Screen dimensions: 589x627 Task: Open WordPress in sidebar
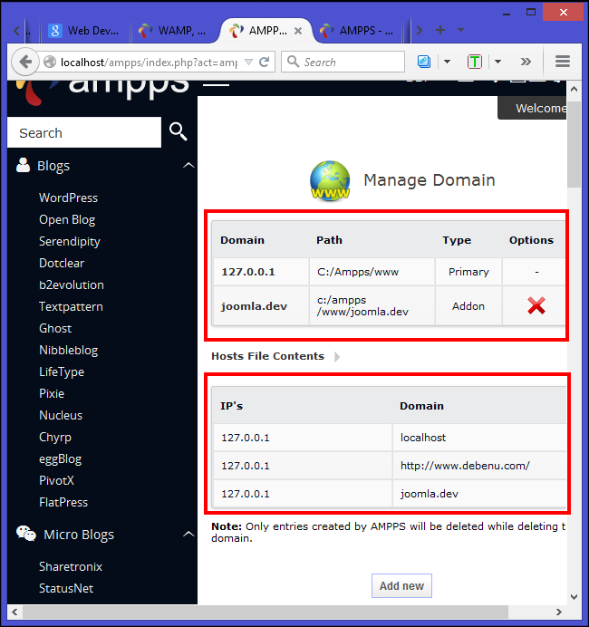click(68, 198)
